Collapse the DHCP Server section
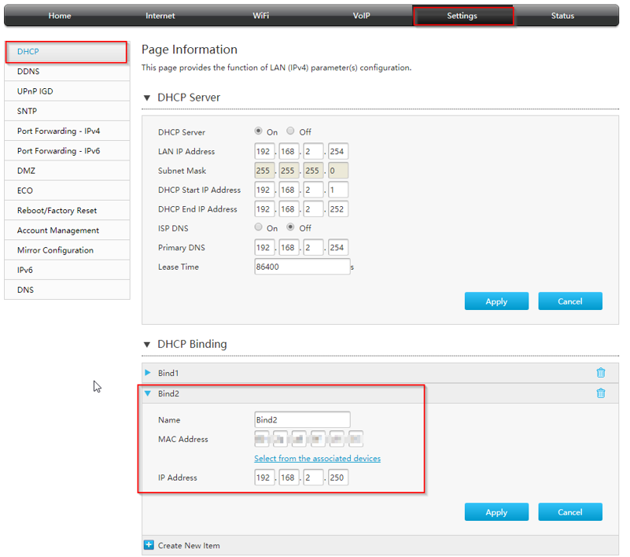Viewport: 630px width, 557px height. (x=146, y=98)
